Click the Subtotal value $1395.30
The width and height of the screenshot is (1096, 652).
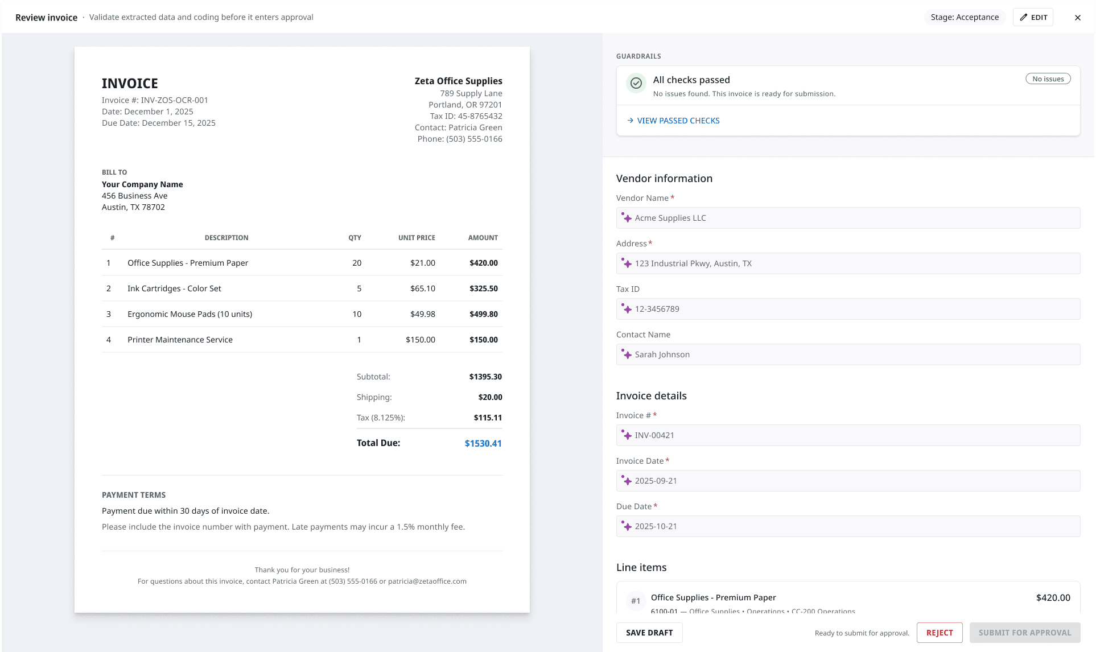click(x=485, y=377)
